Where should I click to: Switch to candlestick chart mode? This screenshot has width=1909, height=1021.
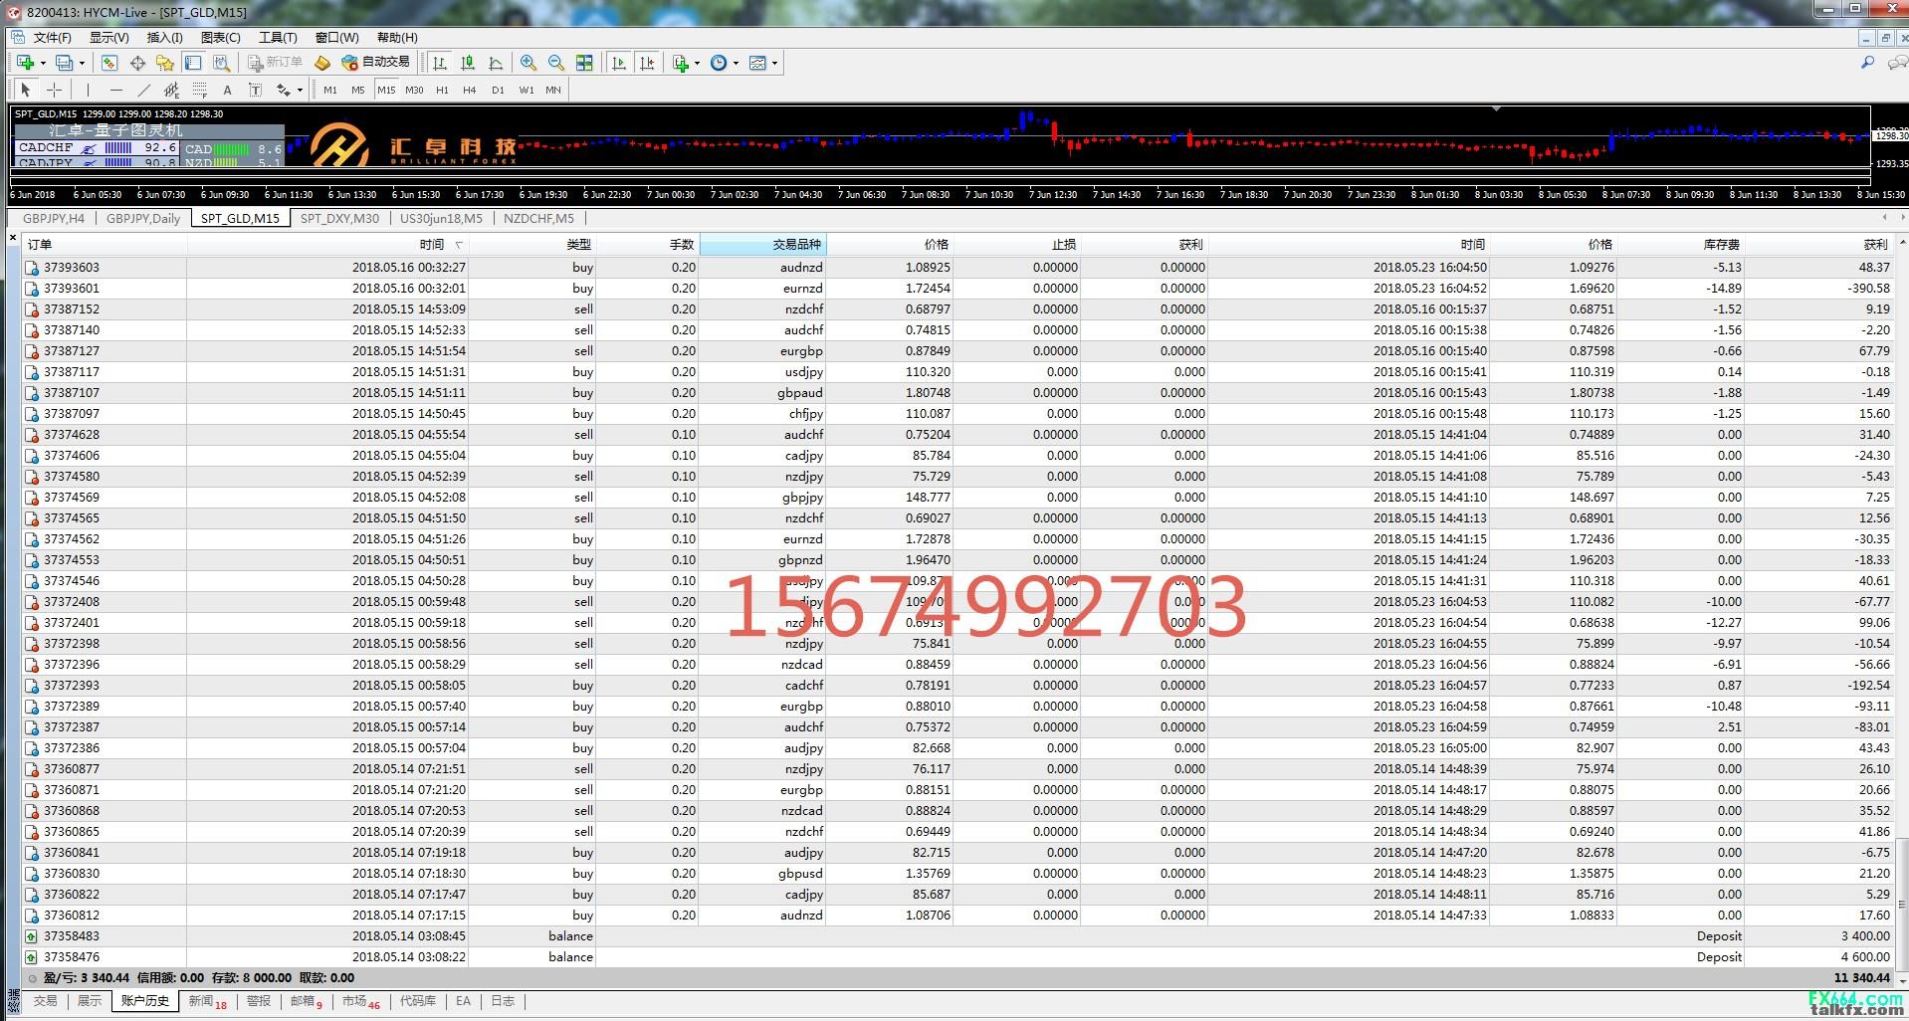click(468, 63)
